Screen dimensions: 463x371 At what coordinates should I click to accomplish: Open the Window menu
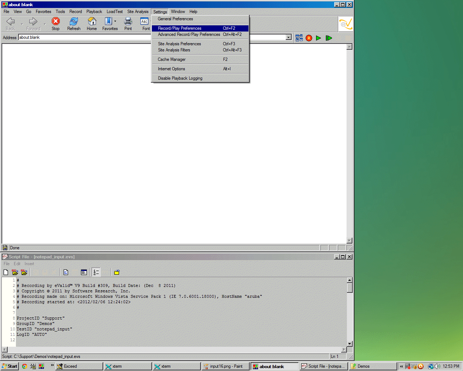[x=178, y=12]
